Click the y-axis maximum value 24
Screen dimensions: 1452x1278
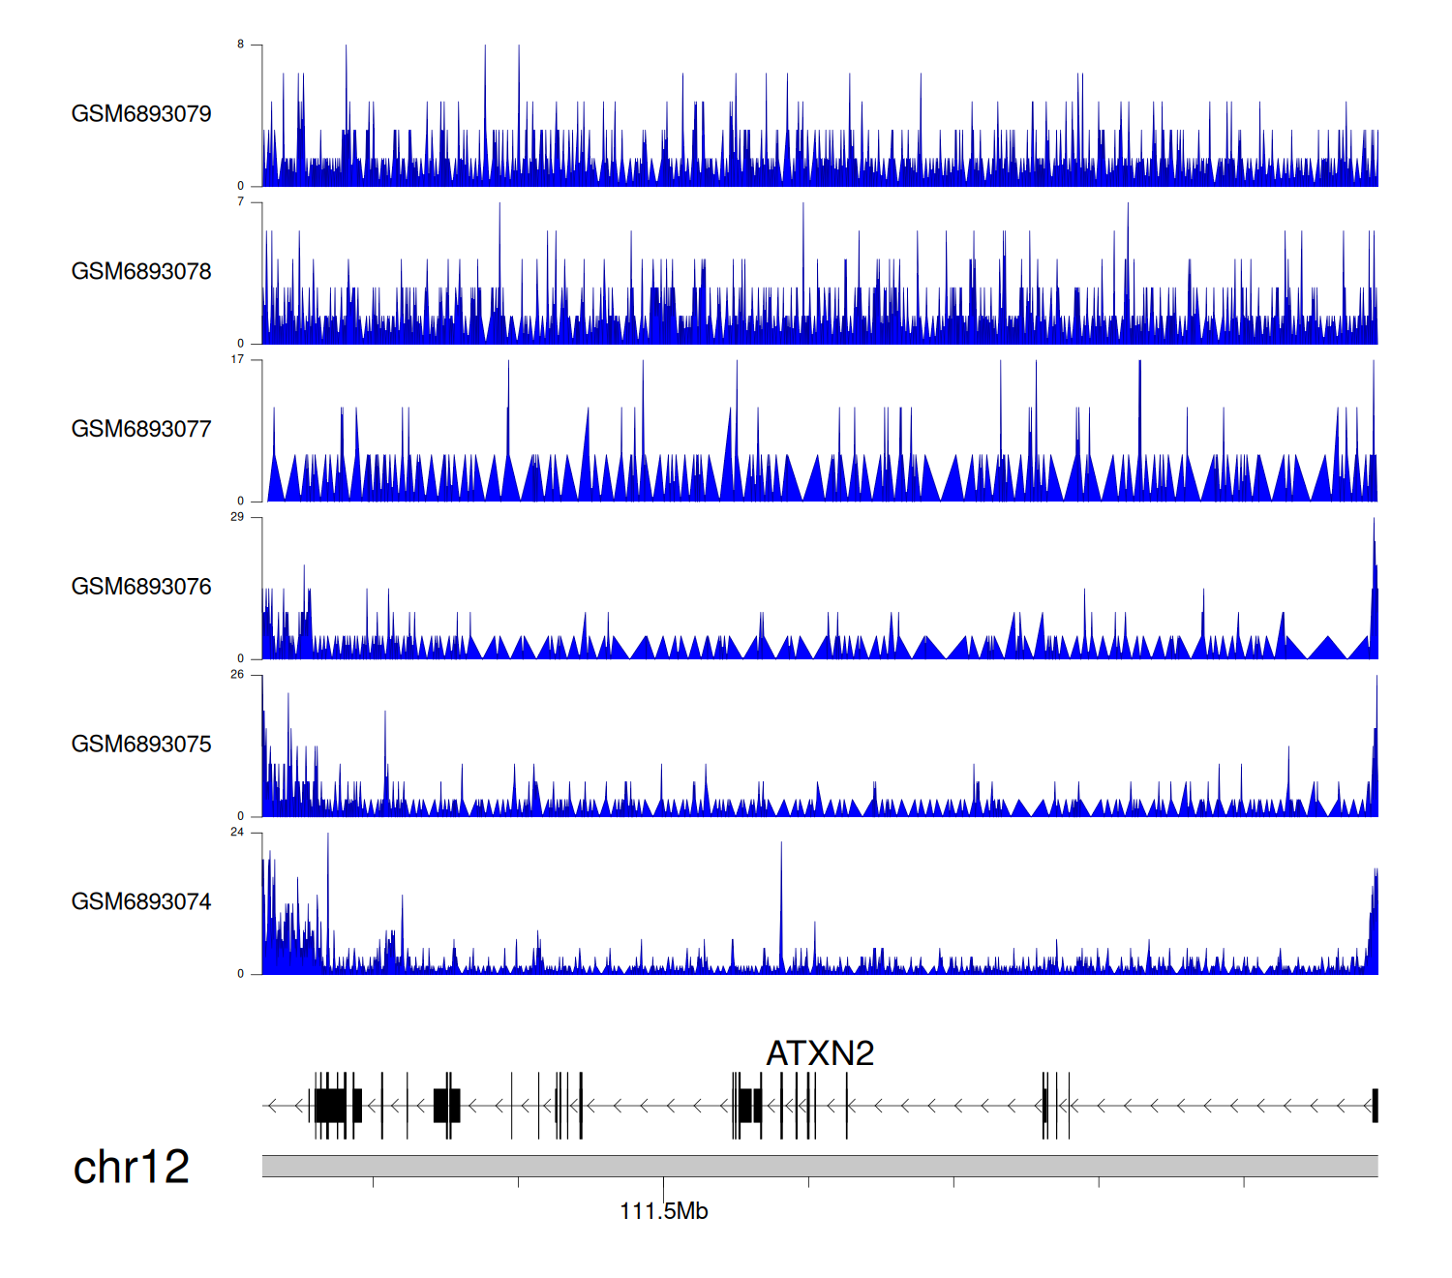coord(237,833)
